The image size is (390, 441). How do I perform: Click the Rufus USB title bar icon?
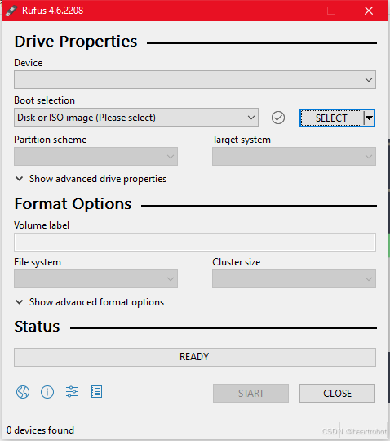coord(11,11)
